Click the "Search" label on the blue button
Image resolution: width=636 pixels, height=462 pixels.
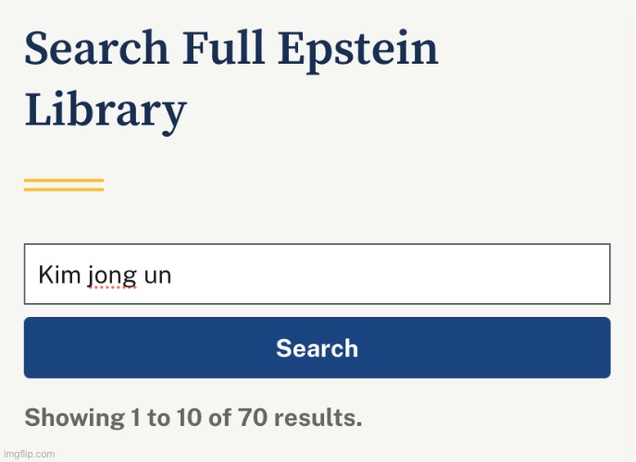click(x=317, y=347)
